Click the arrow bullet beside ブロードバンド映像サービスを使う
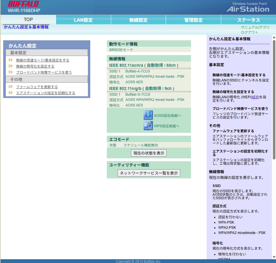 coord(10,72)
